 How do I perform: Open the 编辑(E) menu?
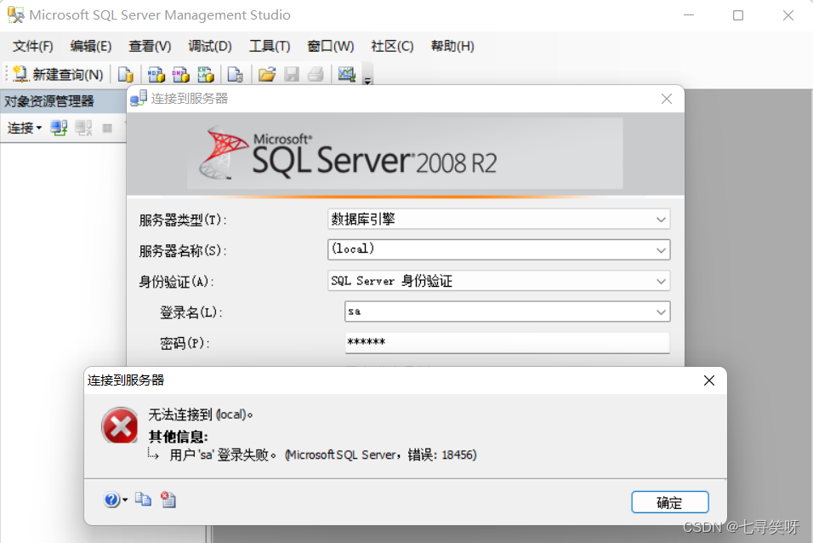tap(91, 46)
